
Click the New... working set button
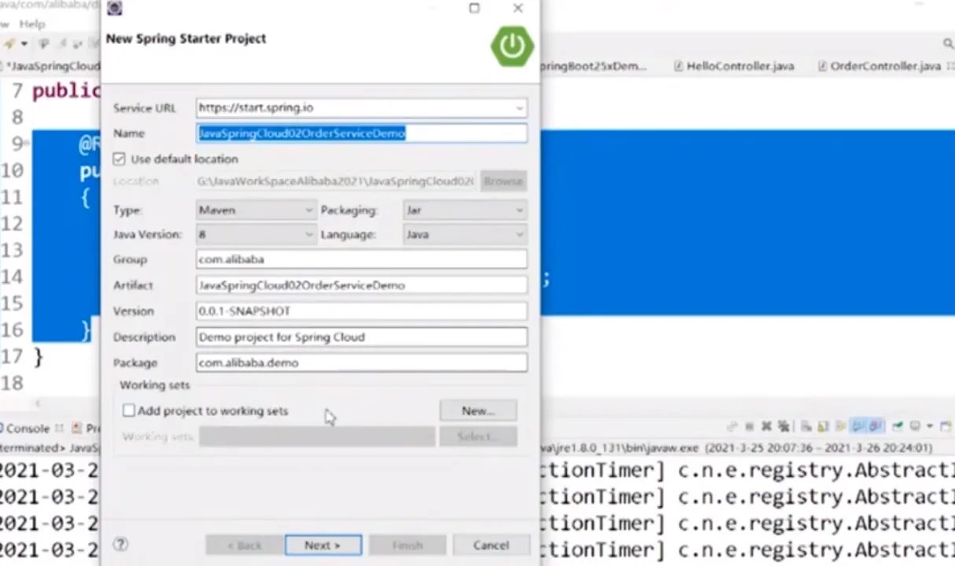tap(478, 410)
